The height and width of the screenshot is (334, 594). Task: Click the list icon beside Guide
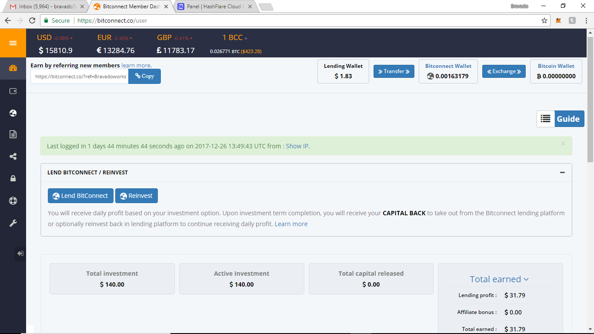point(546,119)
